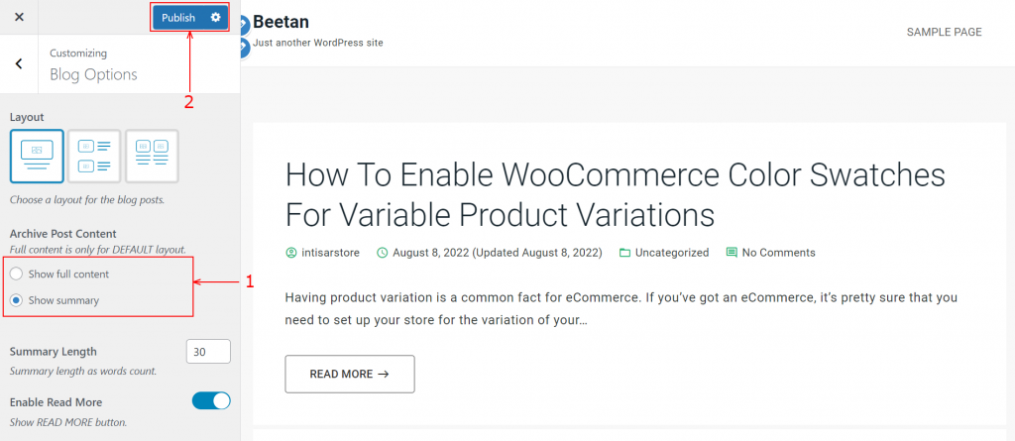This screenshot has height=441, width=1015.
Task: Click the edit pencil shortcut beside site title
Action: pyautogui.click(x=243, y=25)
